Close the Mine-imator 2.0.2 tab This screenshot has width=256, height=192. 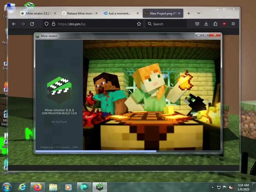tap(55, 13)
